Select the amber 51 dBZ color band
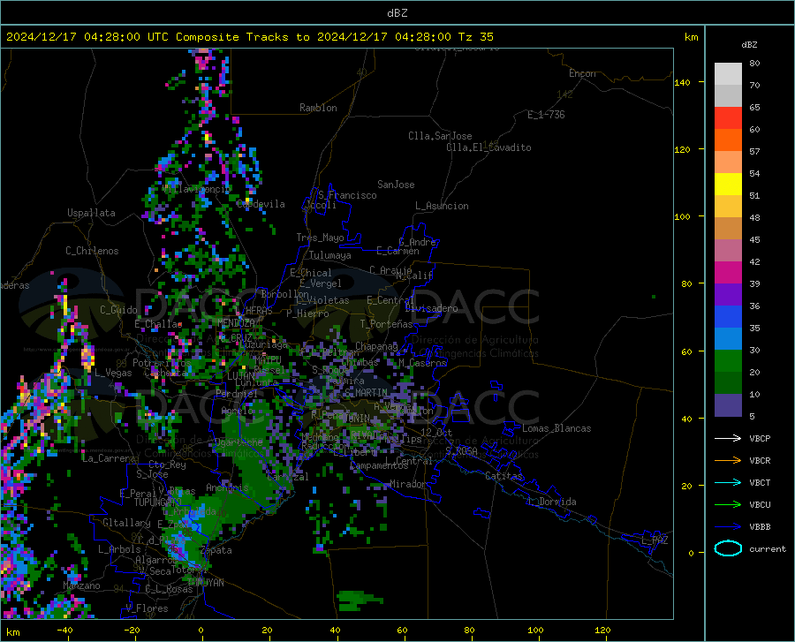The image size is (795, 642). click(x=728, y=207)
